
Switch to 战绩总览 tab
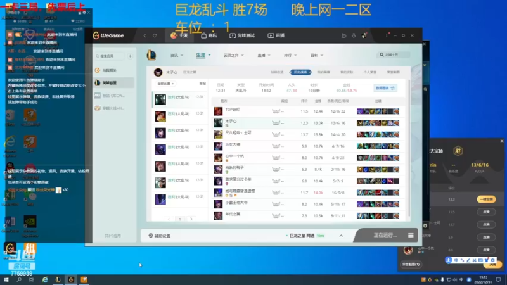pos(277,72)
